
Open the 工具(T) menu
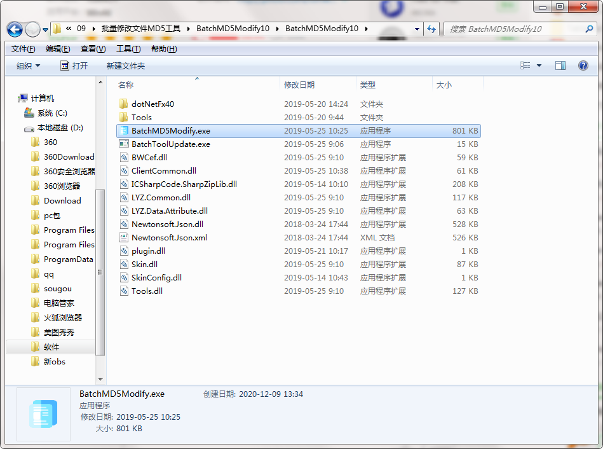(128, 49)
